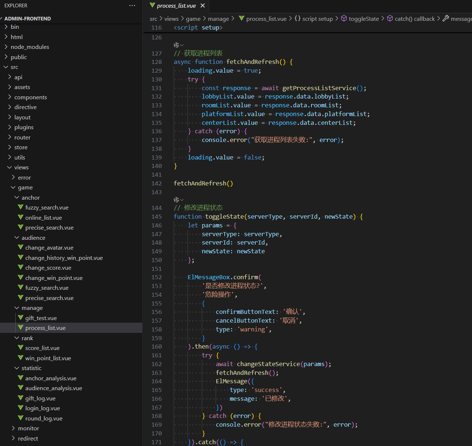Select the process_list.vue editor tab
472x446 pixels.
click(x=176, y=5)
